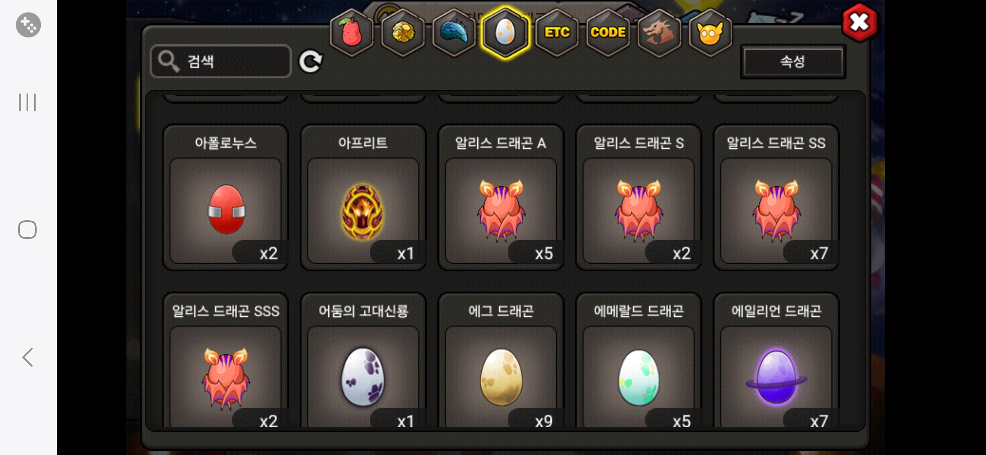This screenshot has height=455, width=986.
Task: Choose the 아프리트 golden egg item
Action: click(x=363, y=197)
